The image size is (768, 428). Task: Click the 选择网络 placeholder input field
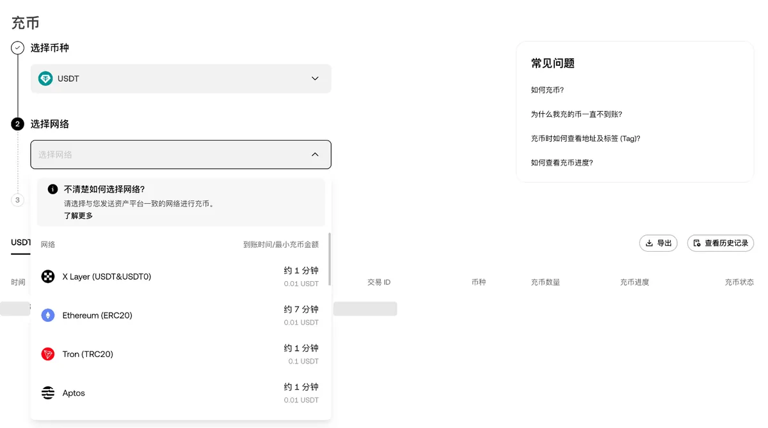181,155
